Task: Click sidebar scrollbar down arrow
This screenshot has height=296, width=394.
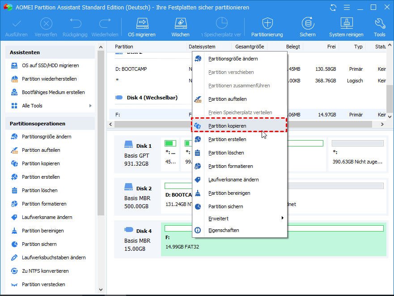Action: coord(101,290)
